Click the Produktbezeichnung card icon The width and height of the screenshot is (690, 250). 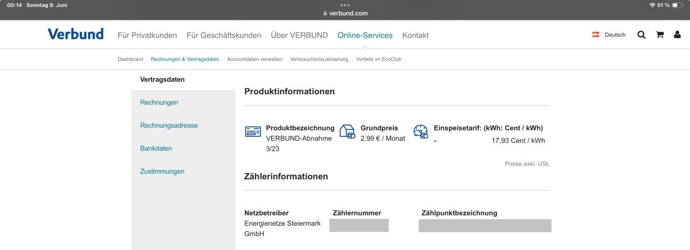point(253,131)
